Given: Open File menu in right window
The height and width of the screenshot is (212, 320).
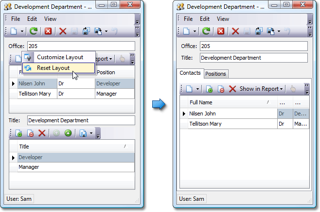Looking at the screenshot, I should click(x=188, y=19).
